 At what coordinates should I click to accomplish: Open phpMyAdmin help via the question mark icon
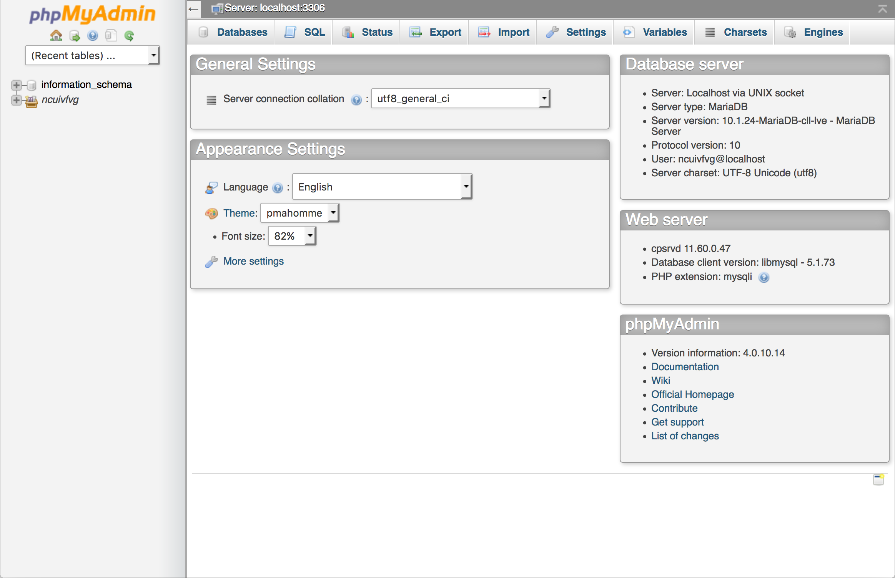[93, 35]
